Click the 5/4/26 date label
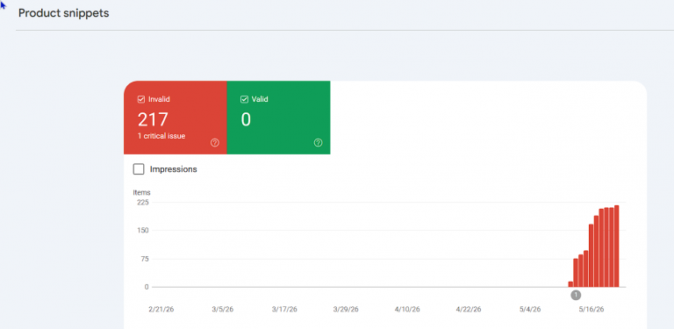Image resolution: width=674 pixels, height=329 pixels. [x=530, y=309]
